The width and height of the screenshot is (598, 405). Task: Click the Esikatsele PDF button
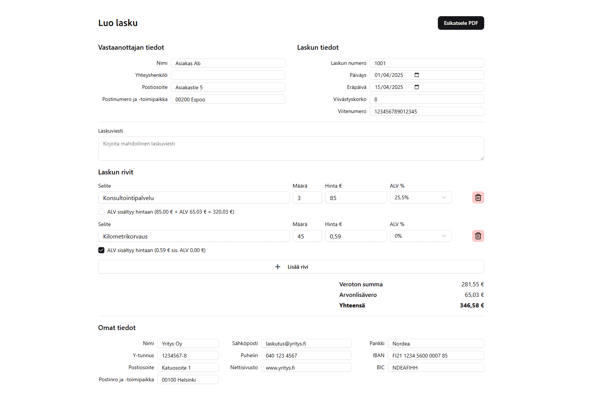tap(461, 23)
